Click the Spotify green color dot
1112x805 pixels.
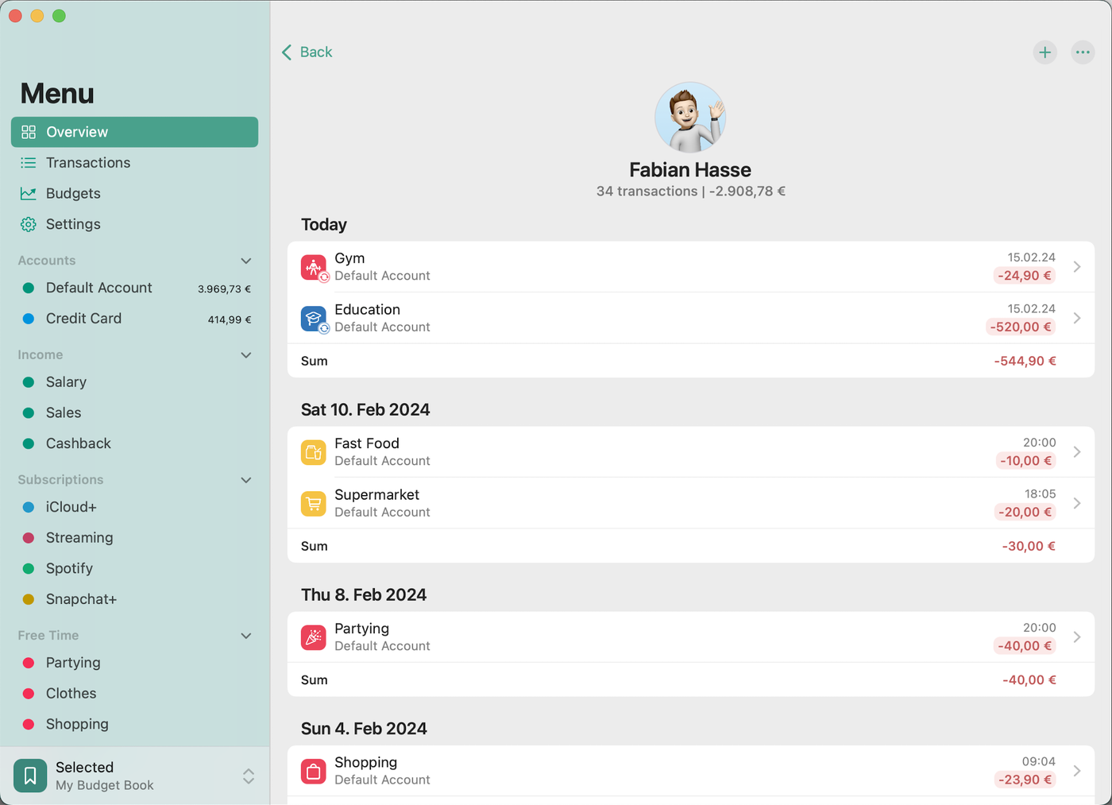click(x=29, y=569)
